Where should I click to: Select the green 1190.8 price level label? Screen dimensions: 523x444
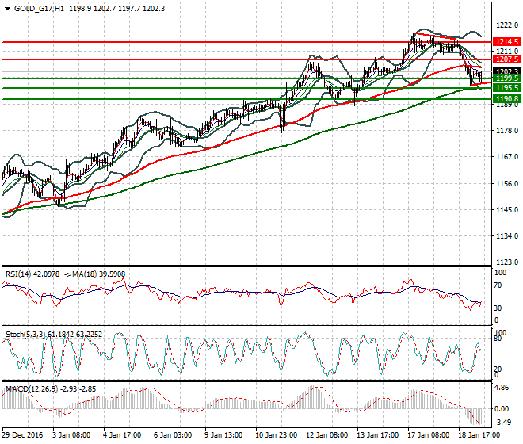pyautogui.click(x=507, y=99)
